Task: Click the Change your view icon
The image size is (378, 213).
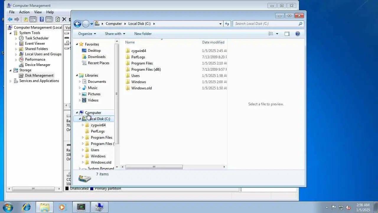Action: pos(271,34)
